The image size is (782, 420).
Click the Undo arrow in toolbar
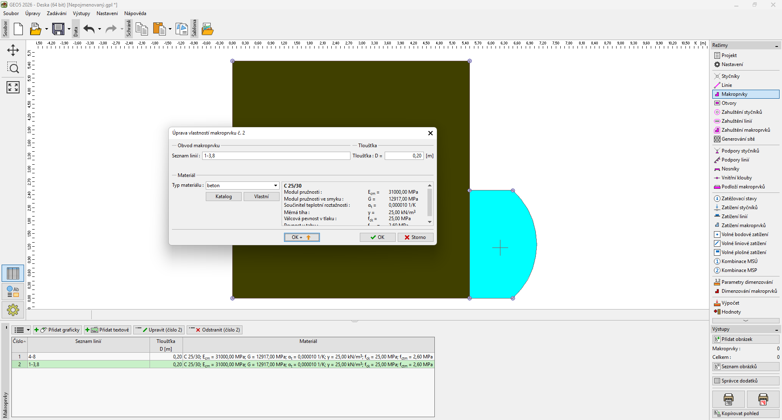(89, 29)
